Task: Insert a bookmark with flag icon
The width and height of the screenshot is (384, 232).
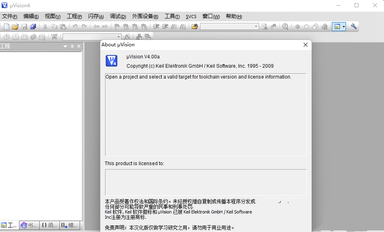Action: click(x=117, y=27)
